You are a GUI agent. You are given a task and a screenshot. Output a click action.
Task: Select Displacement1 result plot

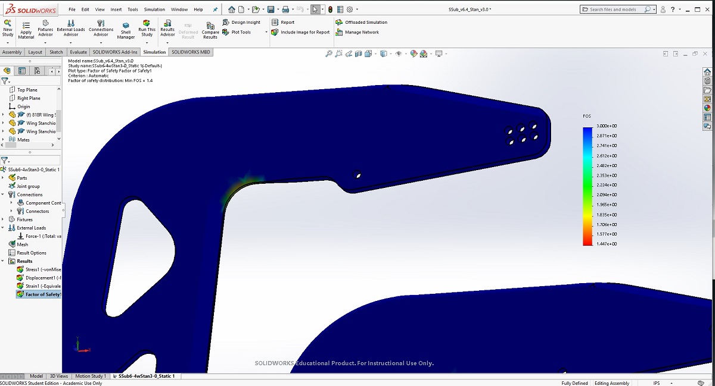pos(39,278)
